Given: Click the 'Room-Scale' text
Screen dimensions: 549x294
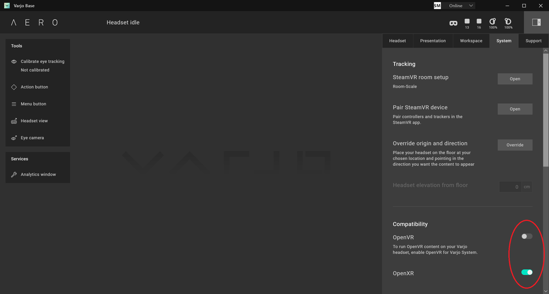Looking at the screenshot, I should point(405,87).
